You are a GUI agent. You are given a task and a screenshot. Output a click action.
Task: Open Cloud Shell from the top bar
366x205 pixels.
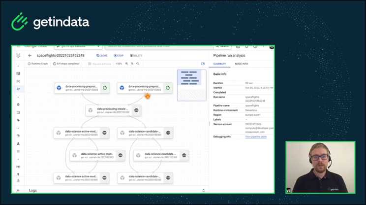238,47
